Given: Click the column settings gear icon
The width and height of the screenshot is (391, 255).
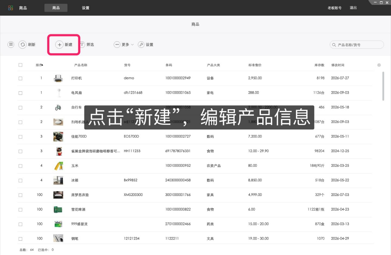Looking at the screenshot, I should (x=379, y=65).
